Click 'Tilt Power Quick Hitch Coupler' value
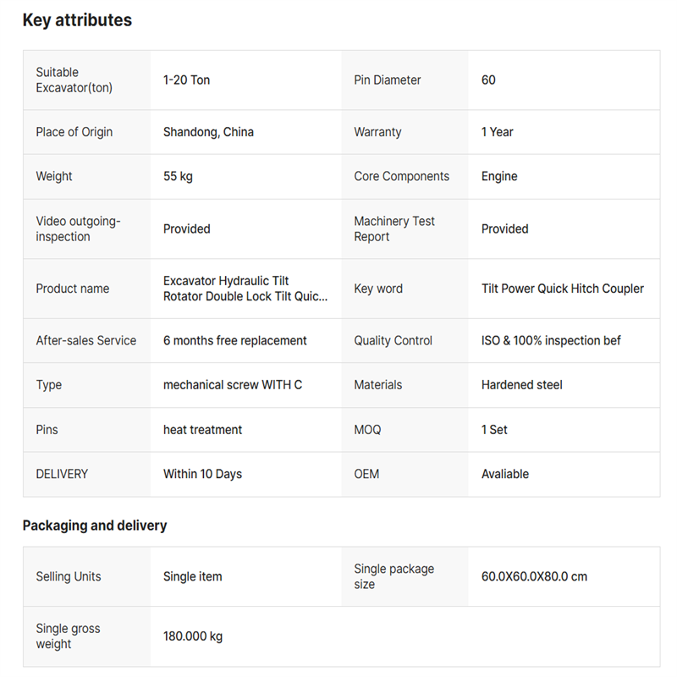Image resolution: width=677 pixels, height=677 pixels. point(563,289)
